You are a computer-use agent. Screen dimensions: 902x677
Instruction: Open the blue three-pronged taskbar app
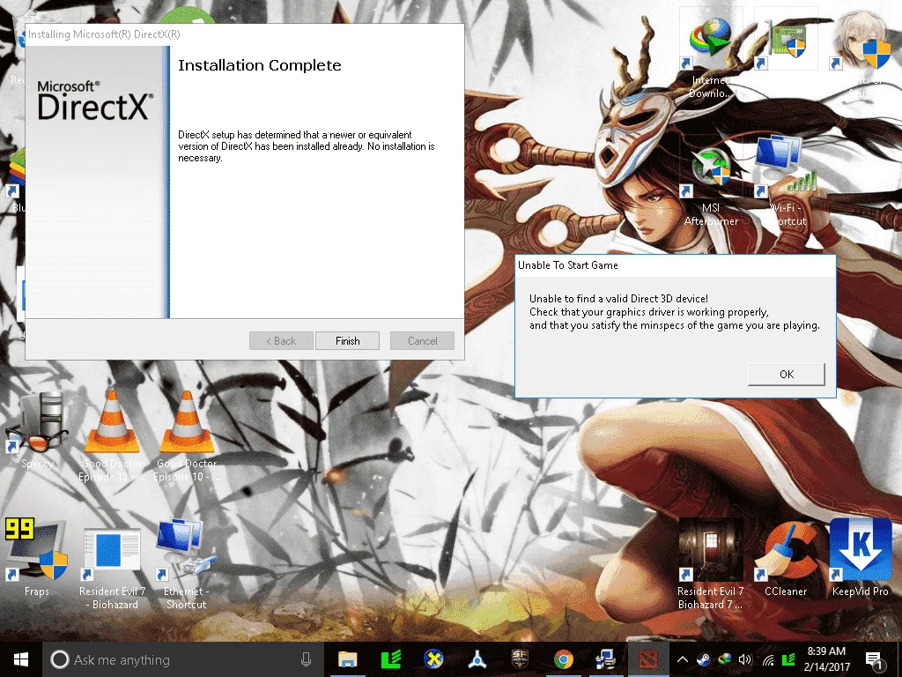[x=477, y=659]
